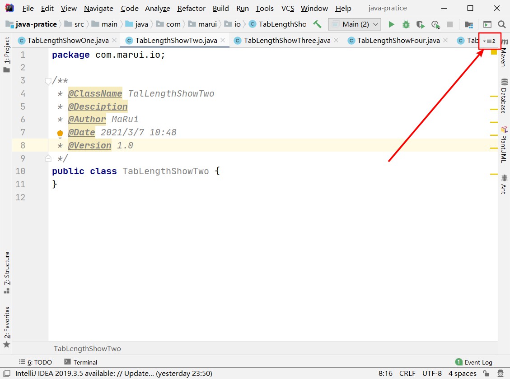Run with Coverage using the shield icon
This screenshot has height=379, width=510.
click(x=420, y=24)
